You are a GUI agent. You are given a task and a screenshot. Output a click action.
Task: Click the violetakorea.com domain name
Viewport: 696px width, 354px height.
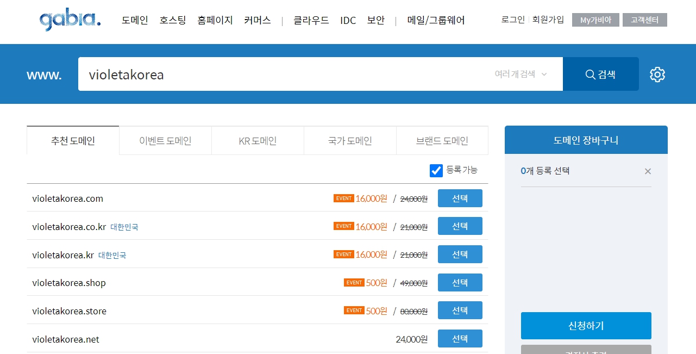click(x=67, y=198)
